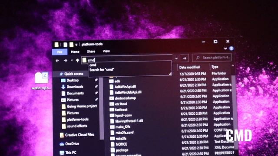Open the Share ribbon tab
The image size is (278, 156).
91,52
